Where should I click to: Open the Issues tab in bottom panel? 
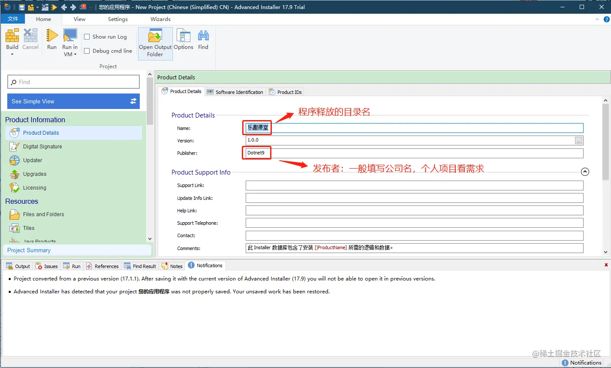(47, 266)
